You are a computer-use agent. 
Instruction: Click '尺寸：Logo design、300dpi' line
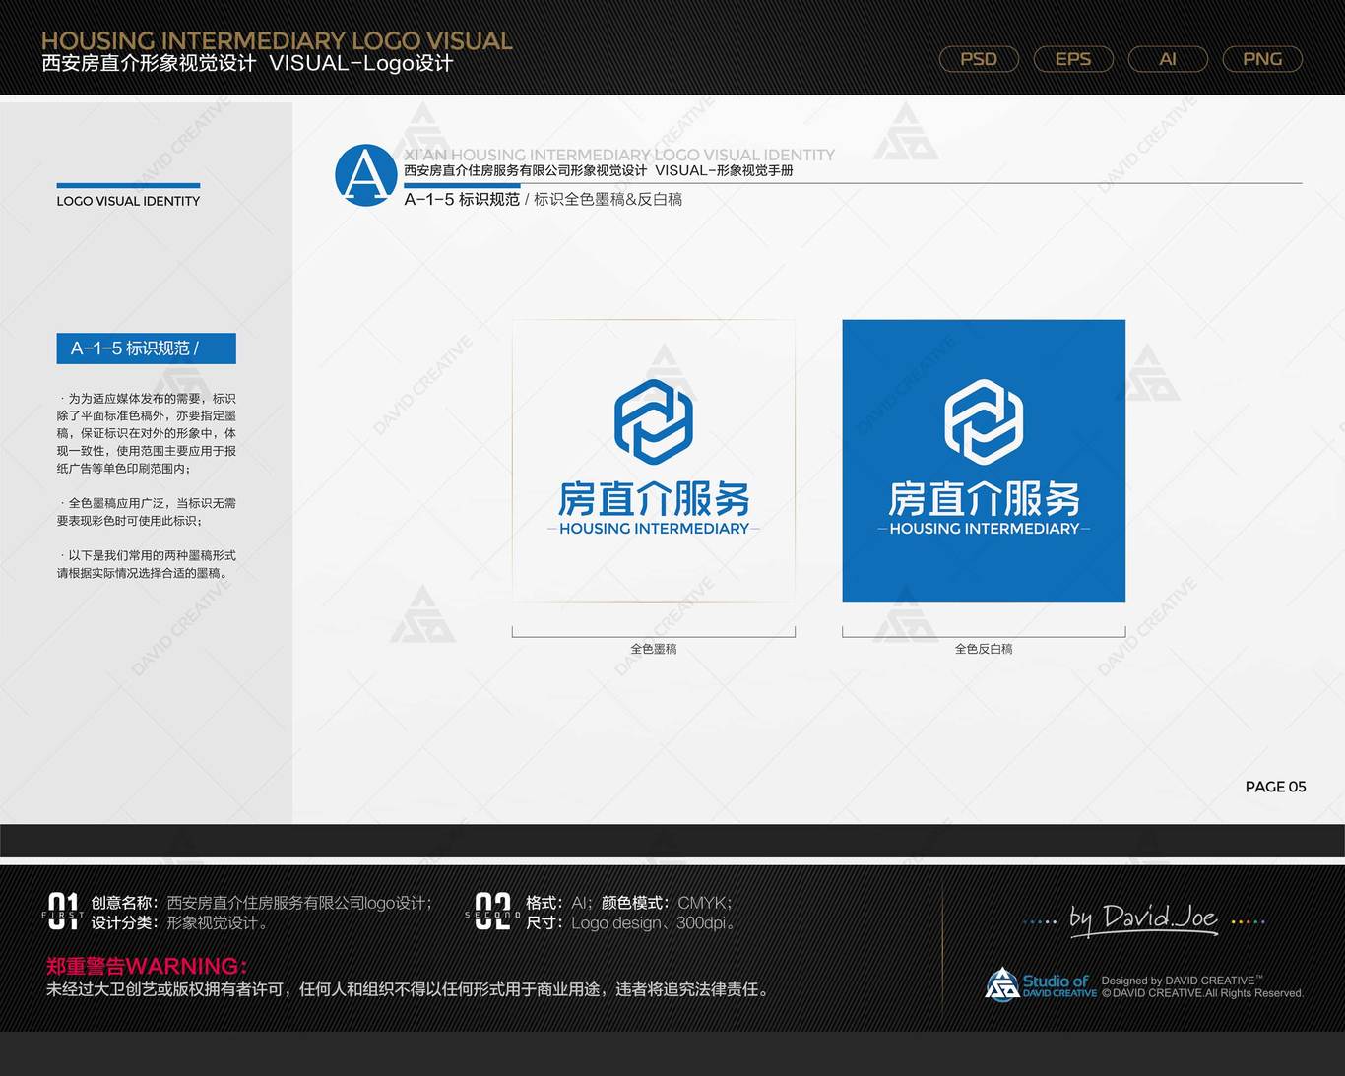631,923
